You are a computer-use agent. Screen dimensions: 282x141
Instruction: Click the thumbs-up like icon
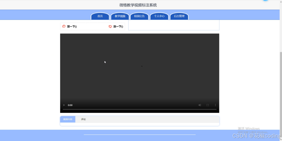pos(64,26)
